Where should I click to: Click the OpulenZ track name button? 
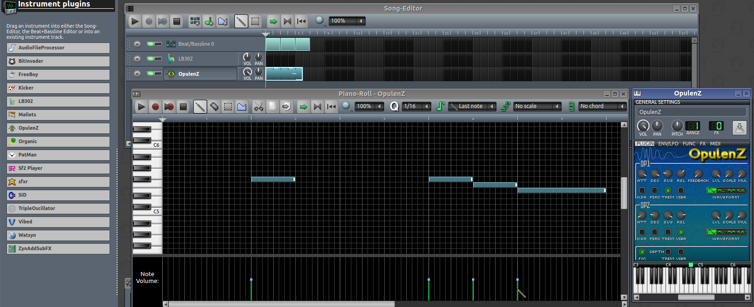coord(200,74)
